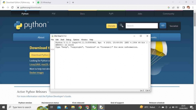The width and height of the screenshot is (196, 110).
Task: Click the IDLE Shell title bar icon
Action: coord(52,36)
